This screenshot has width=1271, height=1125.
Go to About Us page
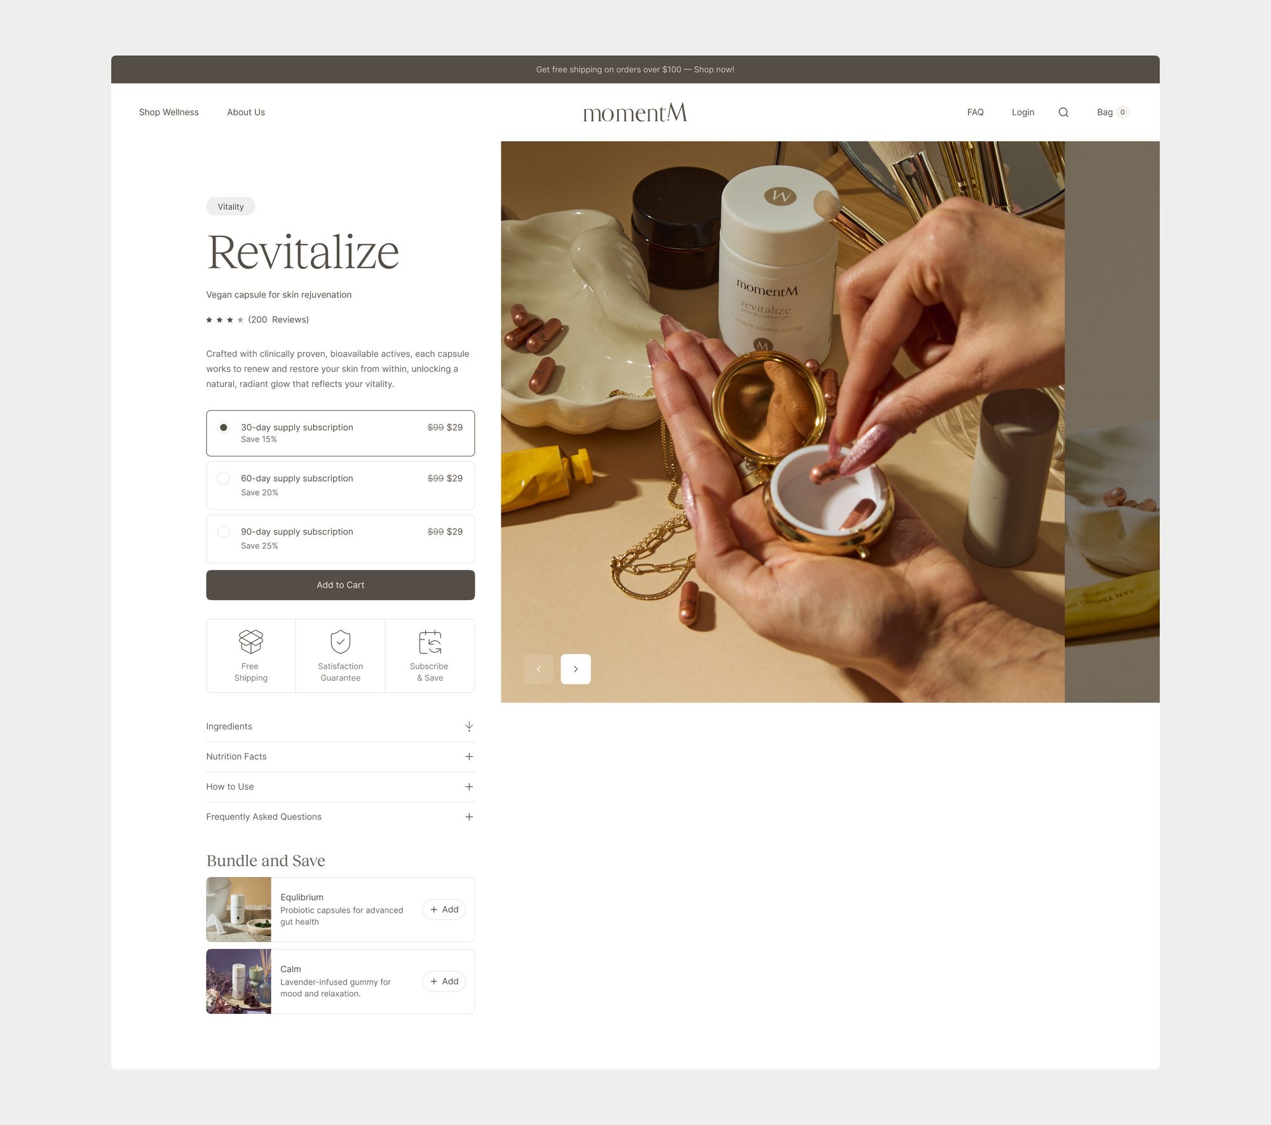246,112
